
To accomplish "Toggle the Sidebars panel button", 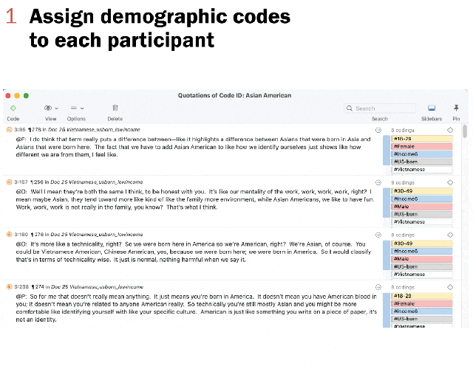I will [432, 108].
